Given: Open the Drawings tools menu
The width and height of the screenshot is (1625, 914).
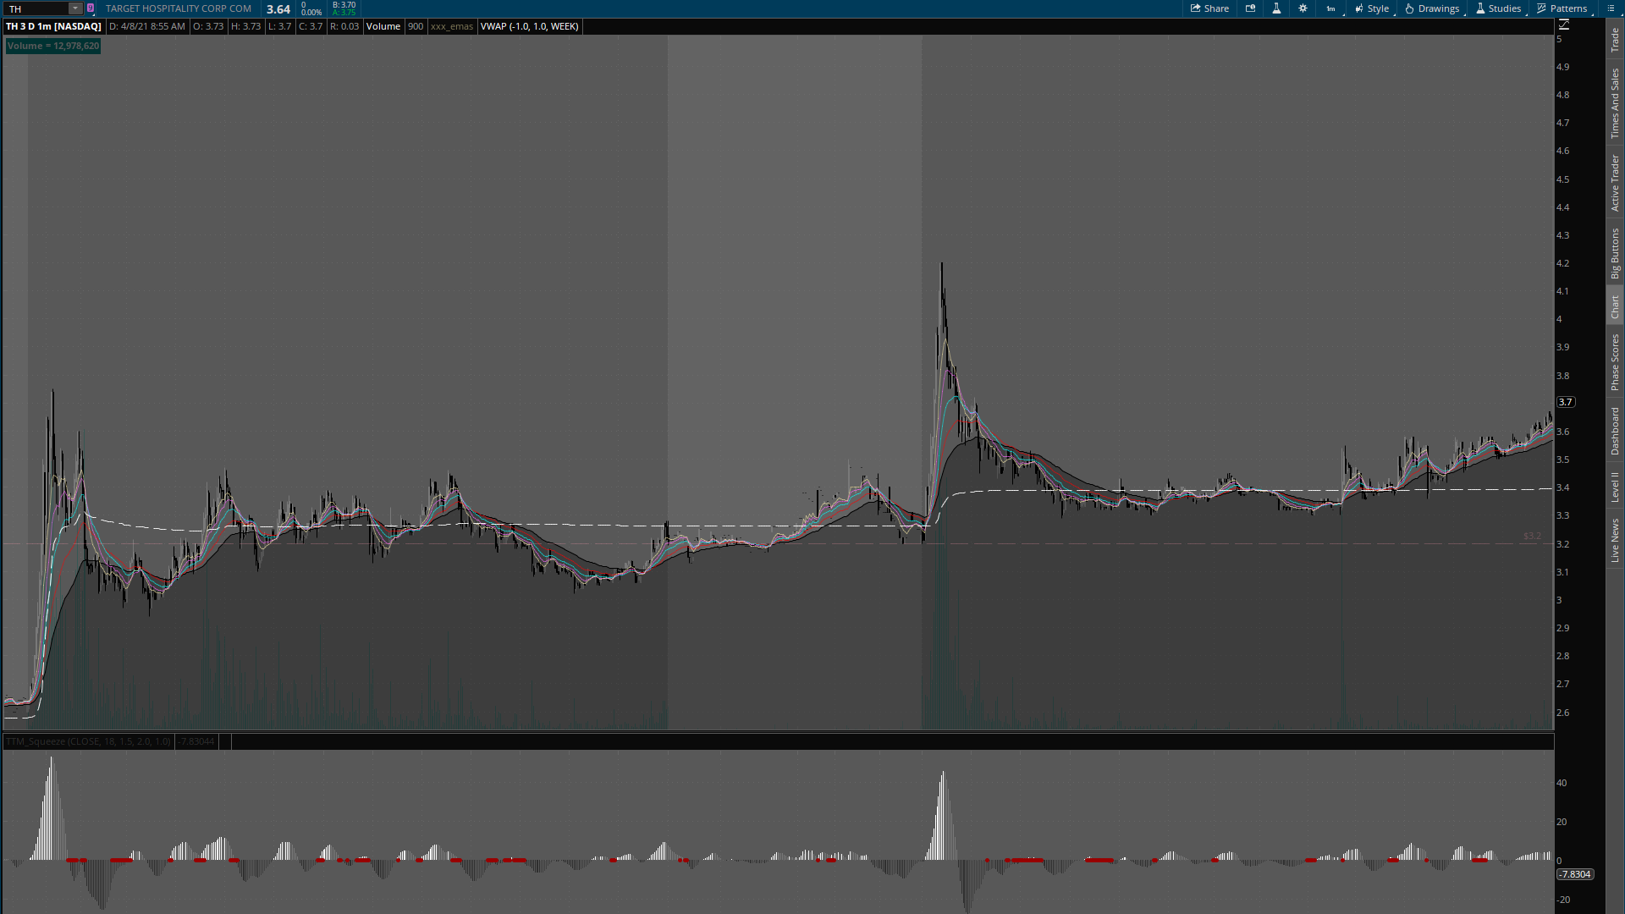Looking at the screenshot, I should point(1432,8).
